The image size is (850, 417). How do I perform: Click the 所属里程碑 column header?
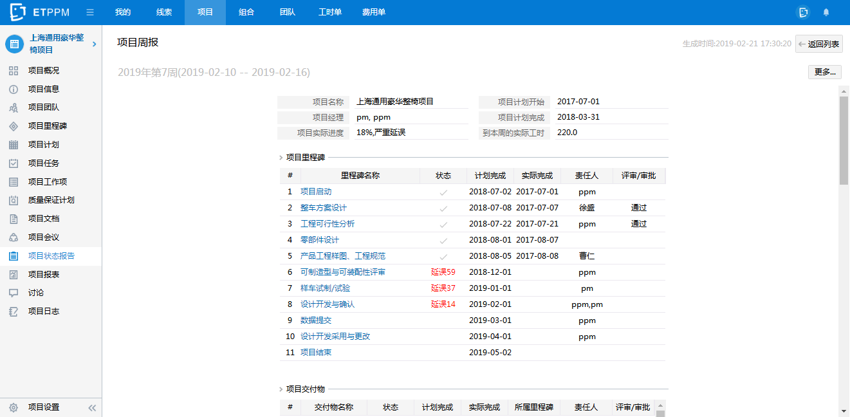[534, 407]
